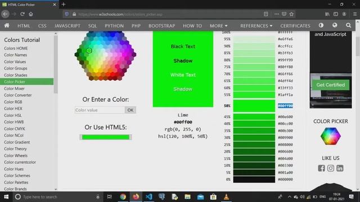
Task: Show hidden system tray icons chevron
Action: 289,197
